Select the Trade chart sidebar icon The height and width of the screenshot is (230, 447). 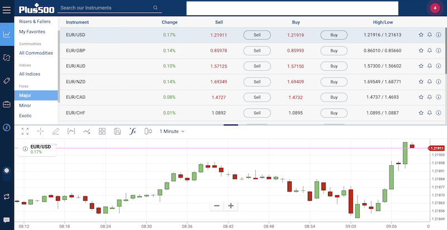click(x=7, y=34)
